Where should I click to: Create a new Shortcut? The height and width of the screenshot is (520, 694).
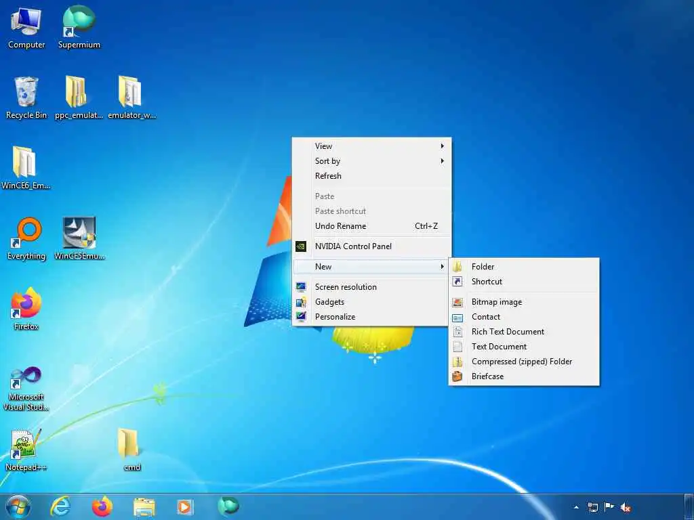[x=524, y=281]
